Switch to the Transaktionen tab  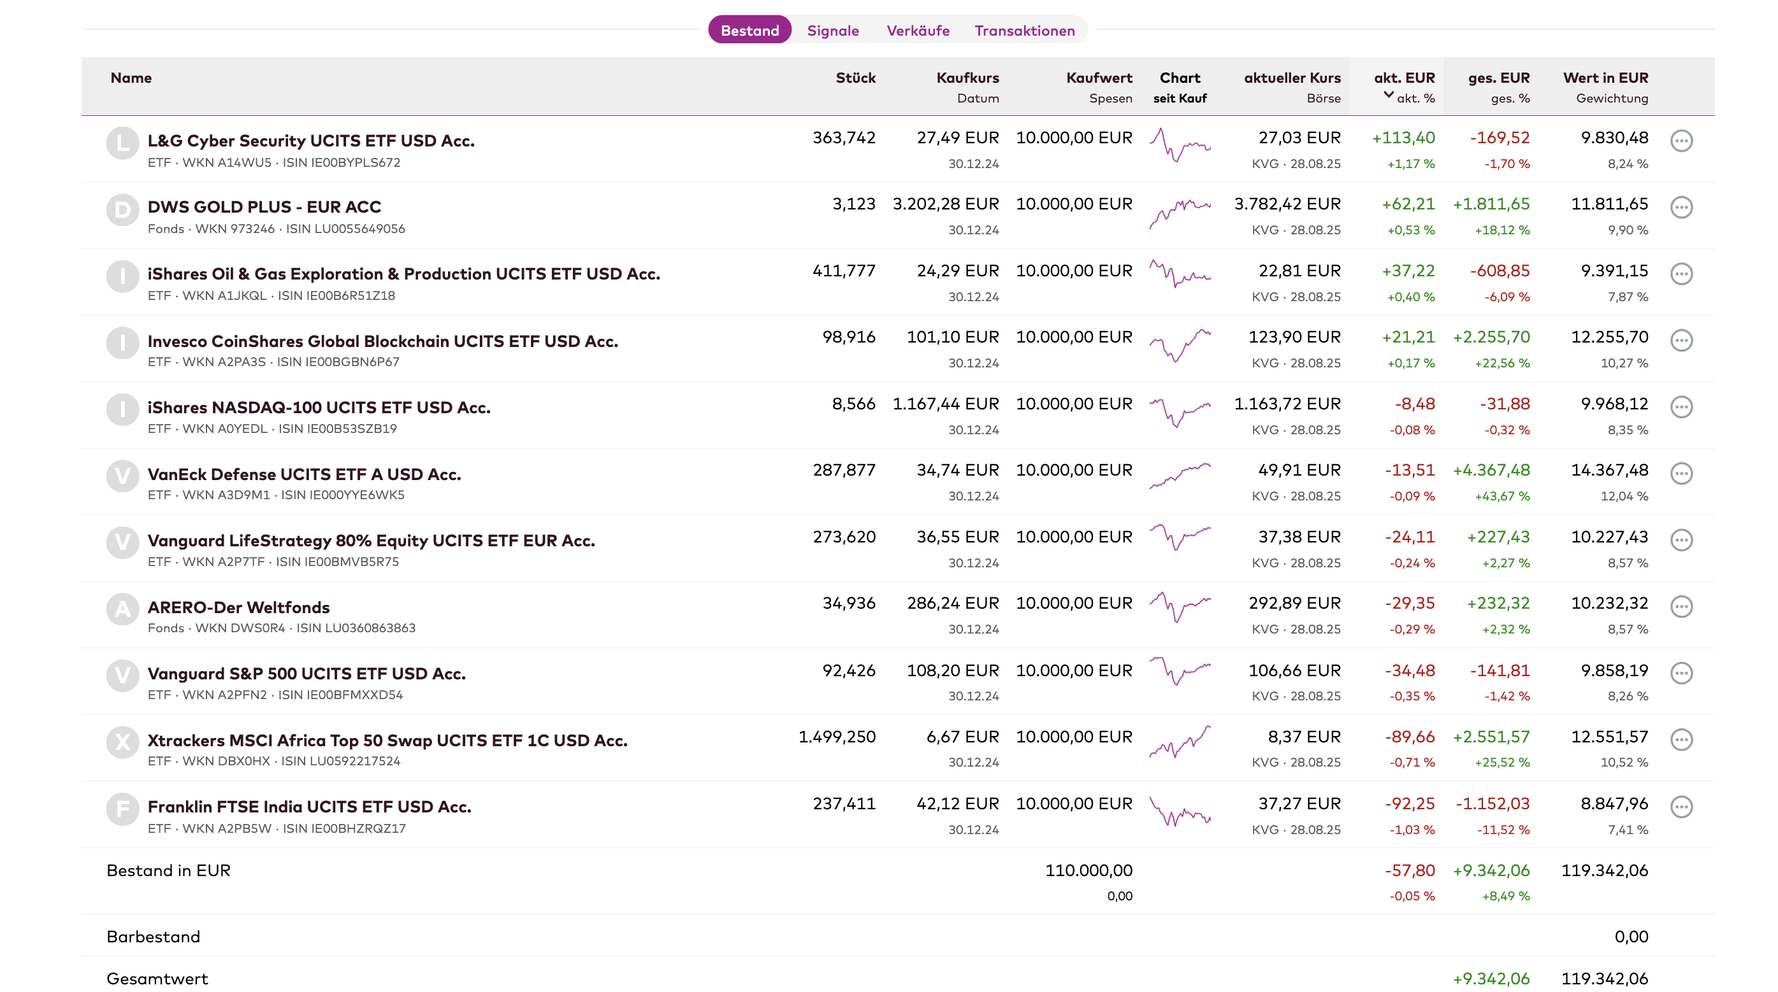tap(1024, 31)
